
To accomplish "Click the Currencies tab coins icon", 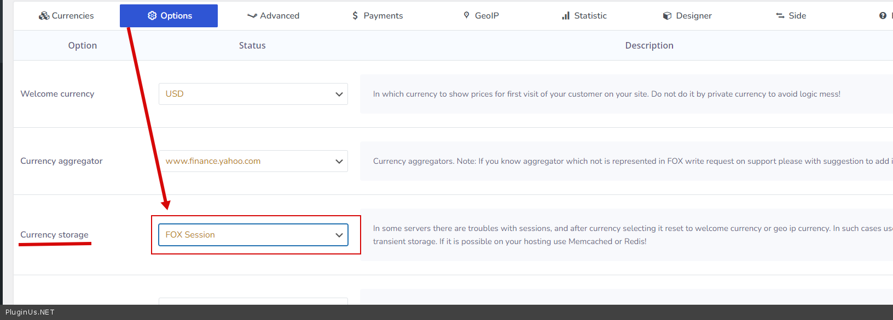I will pos(44,16).
